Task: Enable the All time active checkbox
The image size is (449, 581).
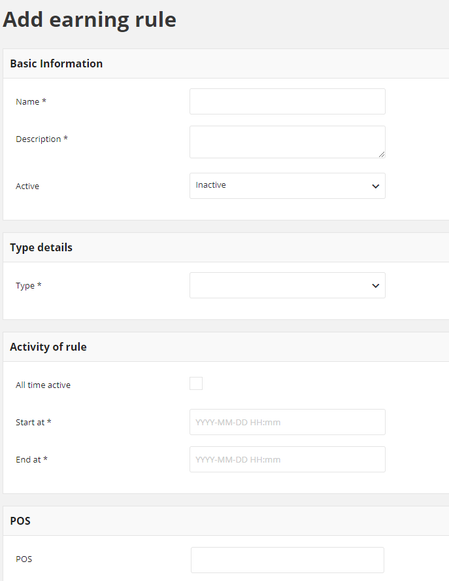Action: point(196,383)
